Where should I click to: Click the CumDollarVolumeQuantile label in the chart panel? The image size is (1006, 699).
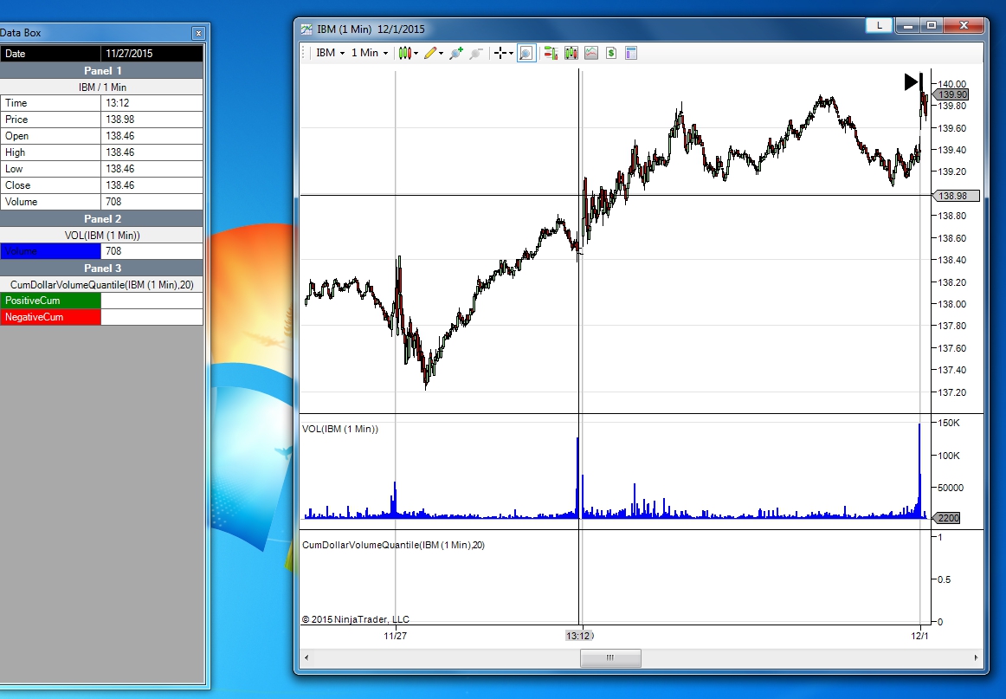pos(393,545)
